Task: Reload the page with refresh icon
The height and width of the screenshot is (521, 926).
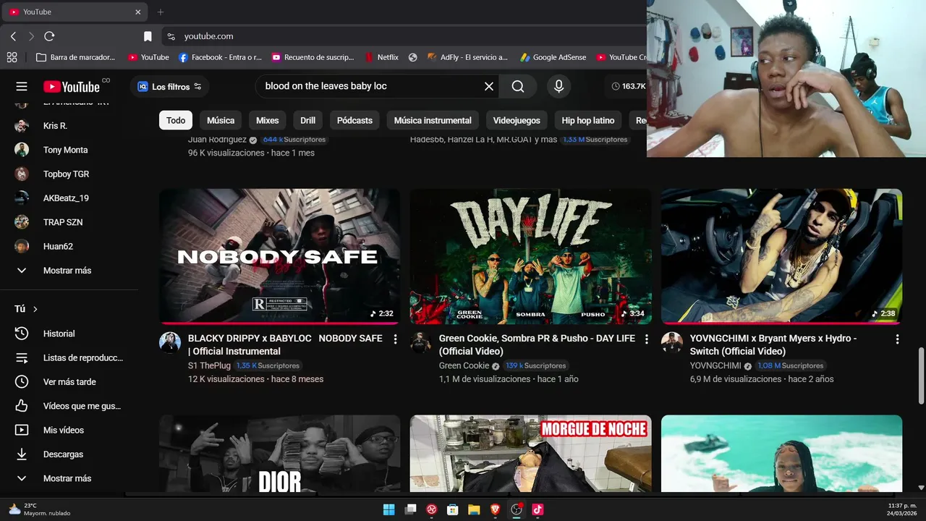Action: tap(49, 36)
